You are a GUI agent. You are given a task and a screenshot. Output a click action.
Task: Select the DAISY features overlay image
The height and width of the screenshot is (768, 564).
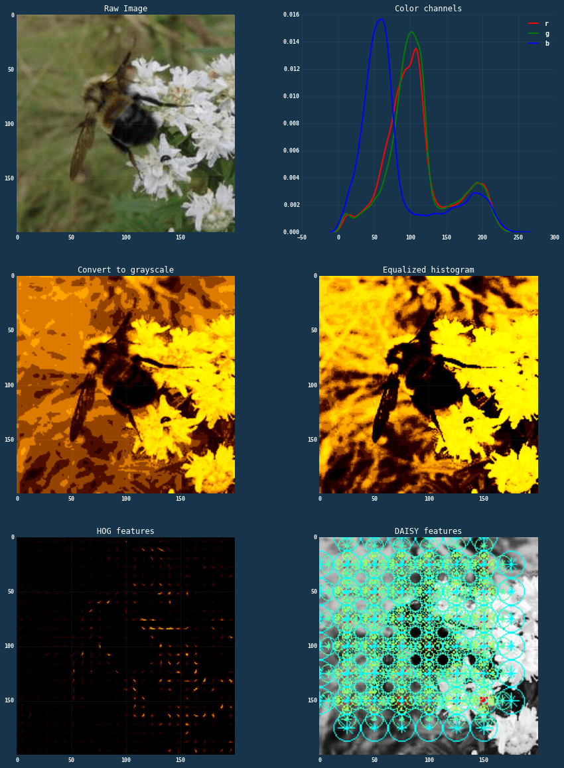428,645
